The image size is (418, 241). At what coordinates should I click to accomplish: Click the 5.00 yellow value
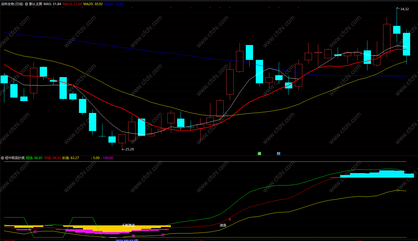[96, 158]
